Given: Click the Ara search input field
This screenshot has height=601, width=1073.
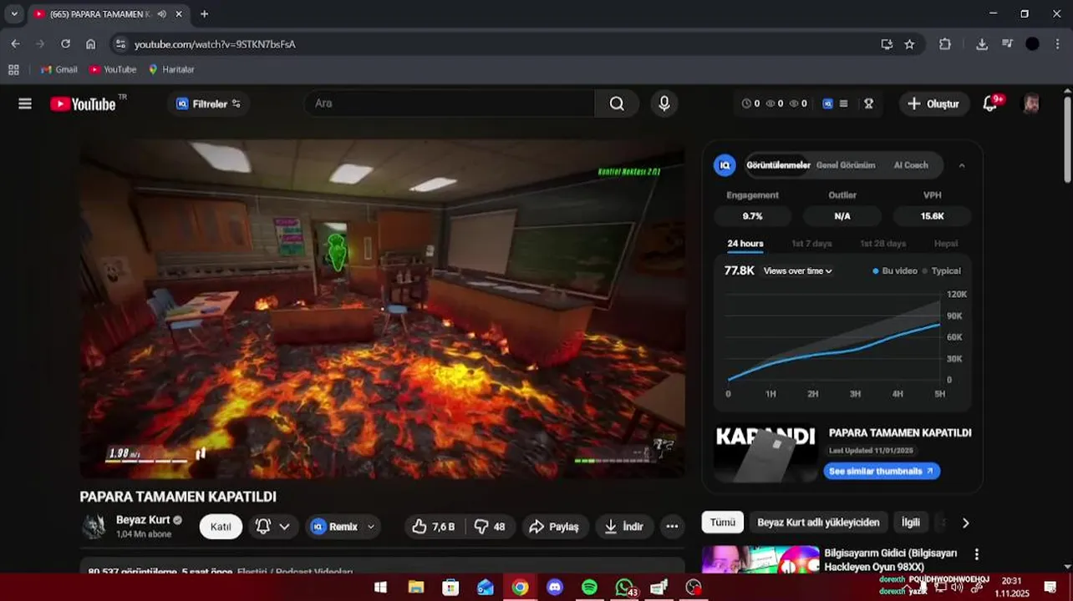Looking at the screenshot, I should pyautogui.click(x=450, y=104).
